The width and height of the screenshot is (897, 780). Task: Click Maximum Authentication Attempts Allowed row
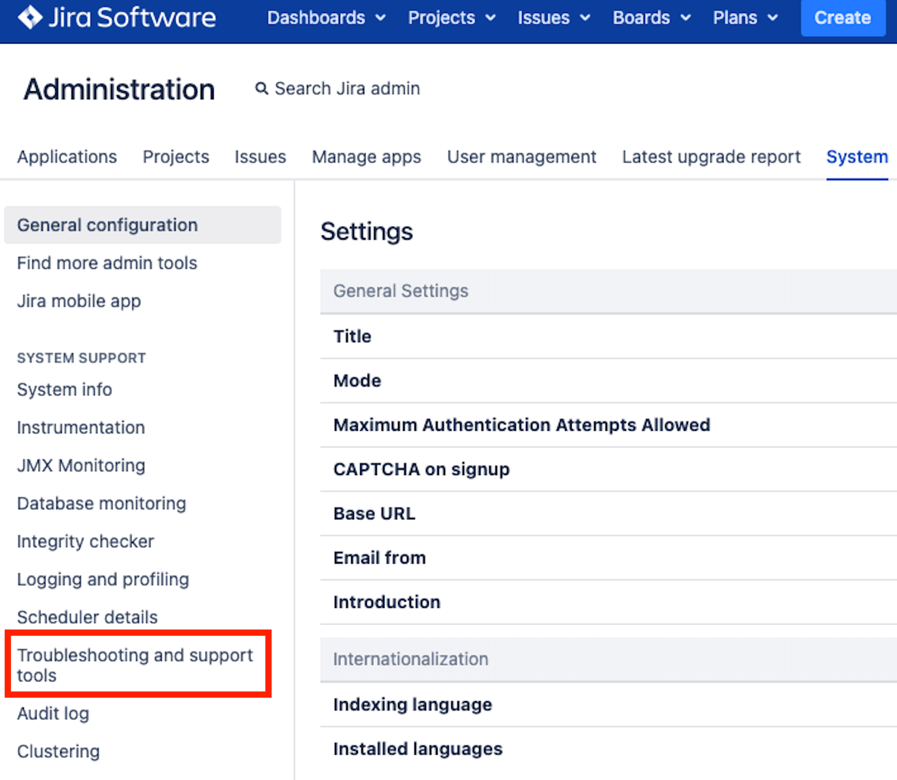(608, 425)
